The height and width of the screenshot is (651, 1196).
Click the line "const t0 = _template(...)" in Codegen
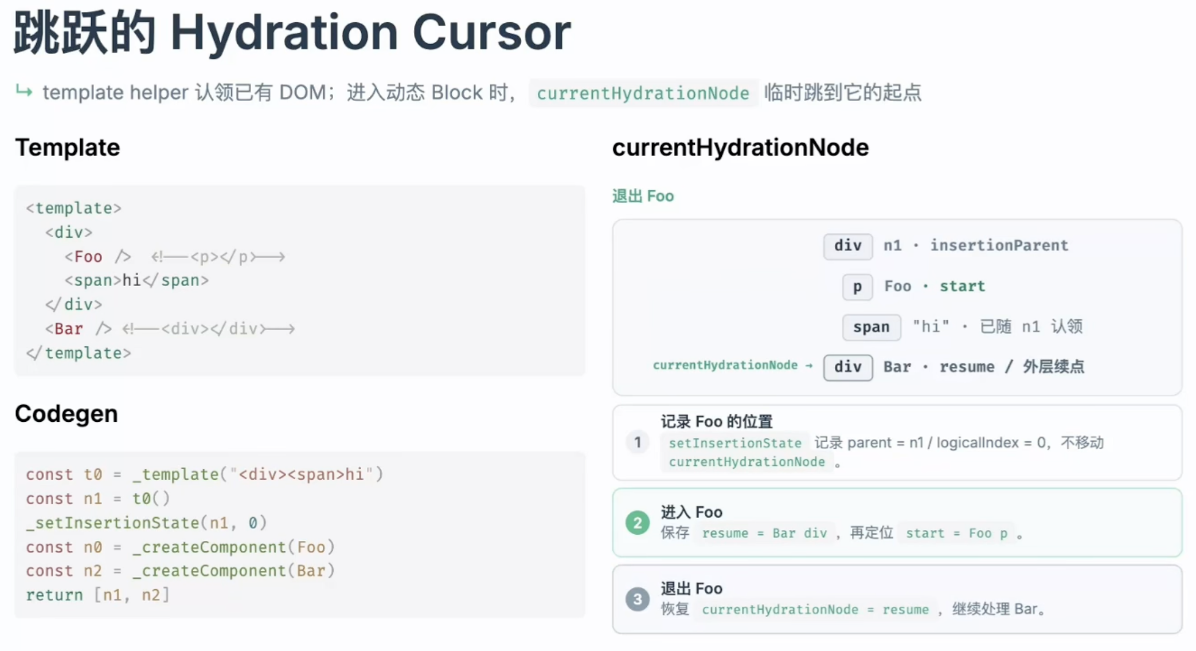click(205, 474)
